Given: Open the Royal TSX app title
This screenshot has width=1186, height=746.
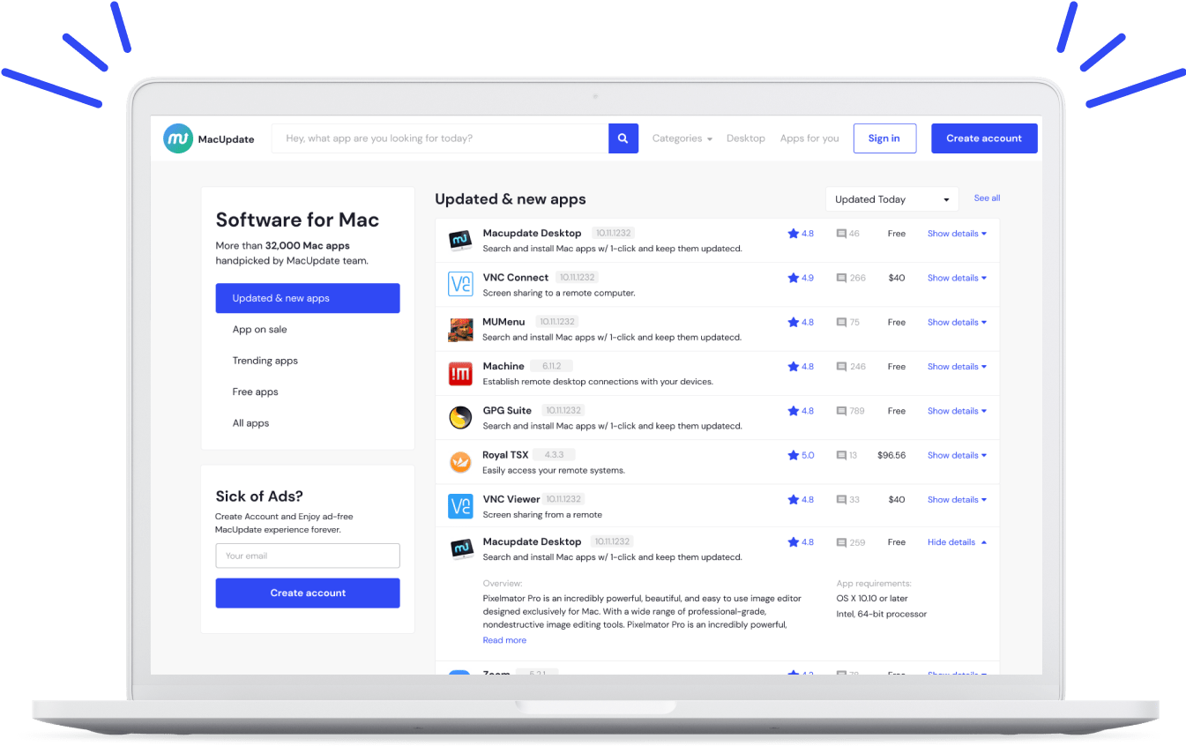Looking at the screenshot, I should (505, 455).
